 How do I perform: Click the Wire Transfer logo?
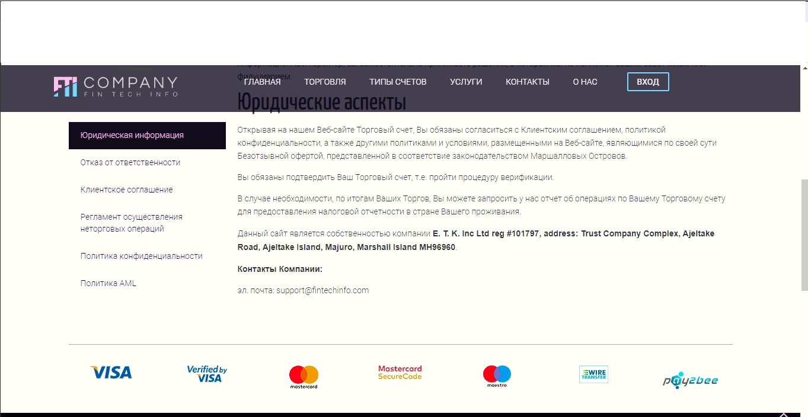click(x=593, y=374)
